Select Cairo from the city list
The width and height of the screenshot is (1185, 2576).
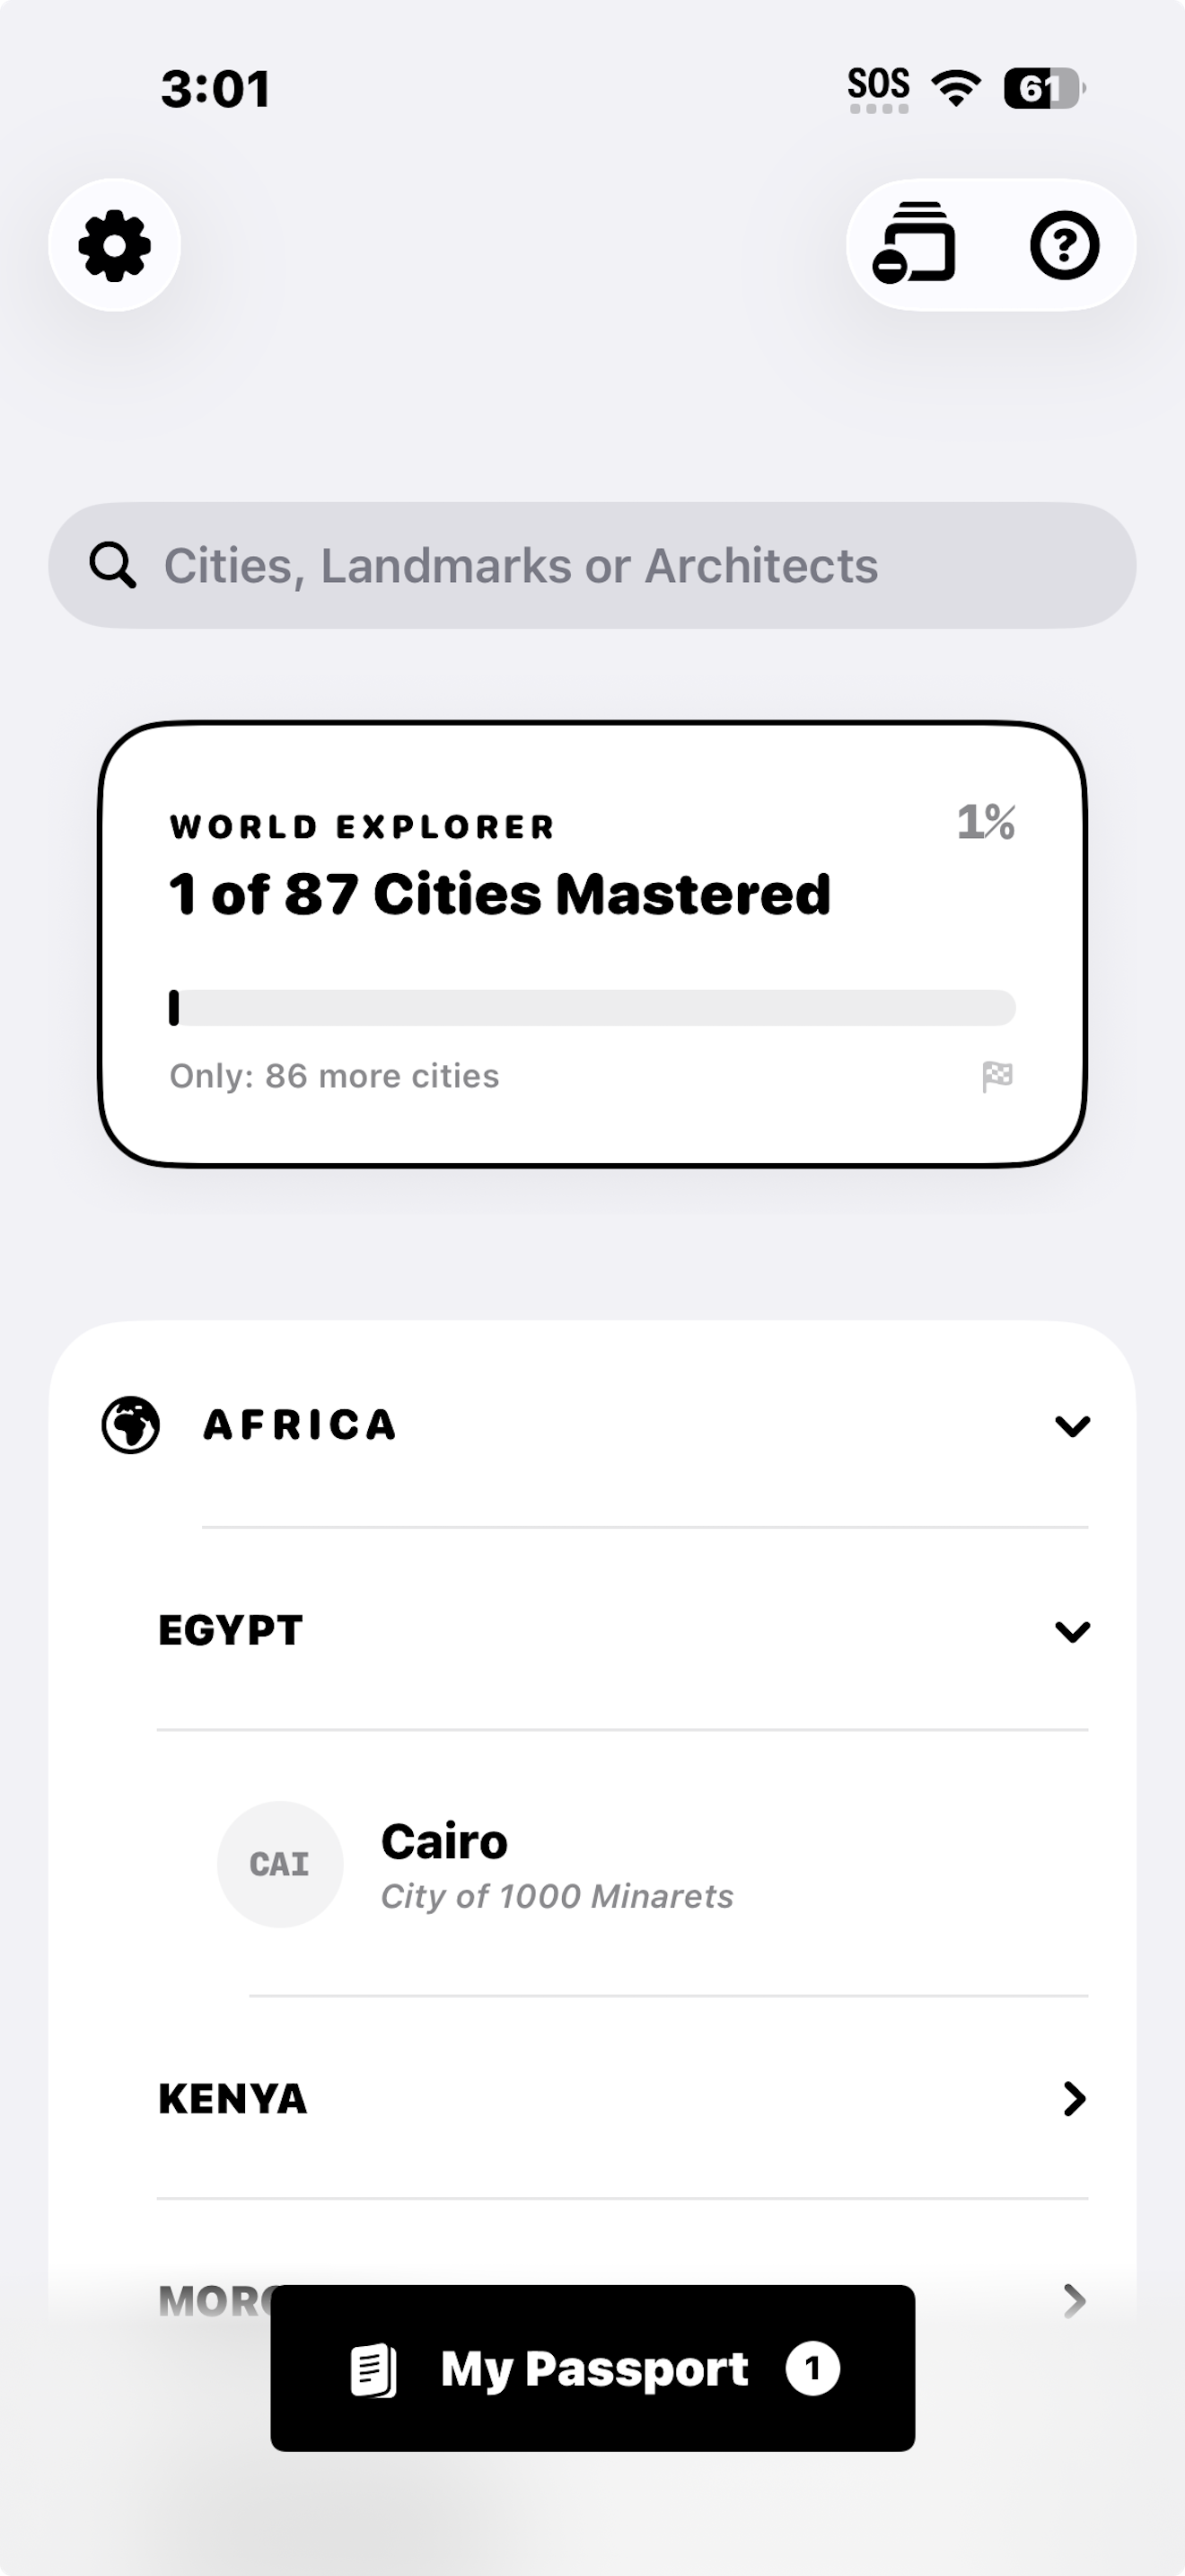coord(556,1864)
